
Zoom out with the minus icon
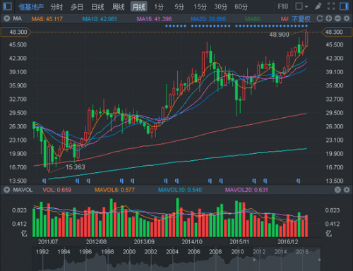click(337, 18)
